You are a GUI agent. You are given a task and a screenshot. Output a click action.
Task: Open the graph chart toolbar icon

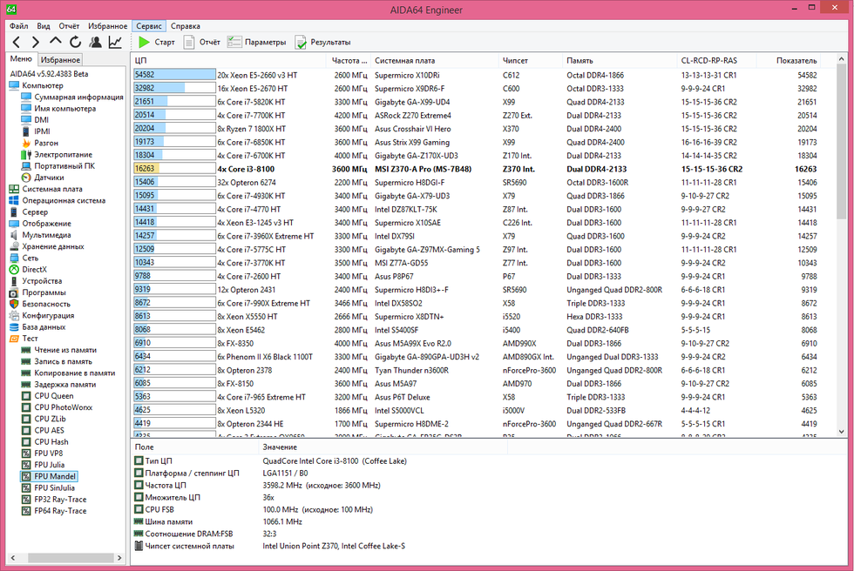(115, 42)
